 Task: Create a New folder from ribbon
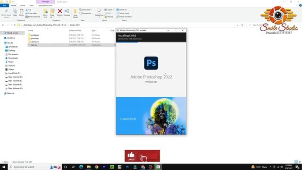click(75, 14)
